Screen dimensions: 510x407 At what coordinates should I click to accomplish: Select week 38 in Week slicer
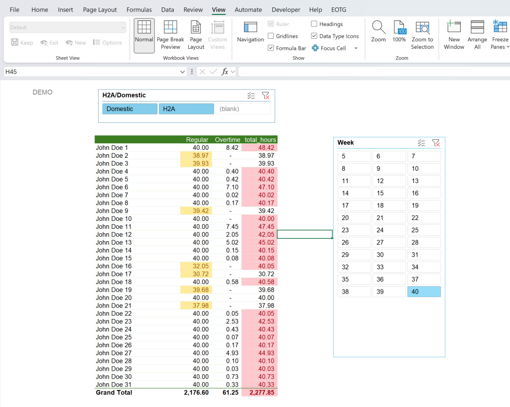click(354, 292)
